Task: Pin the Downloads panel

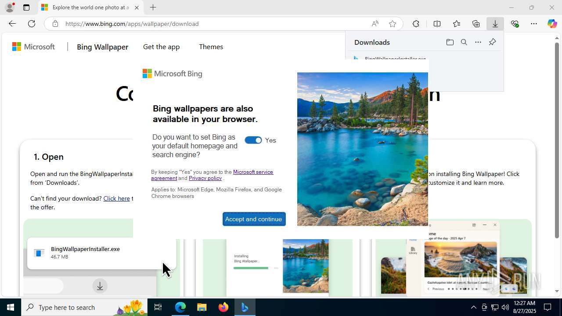Action: [492, 42]
